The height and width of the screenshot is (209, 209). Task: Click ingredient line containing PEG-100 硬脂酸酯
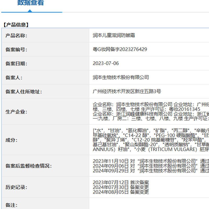tap(151, 135)
